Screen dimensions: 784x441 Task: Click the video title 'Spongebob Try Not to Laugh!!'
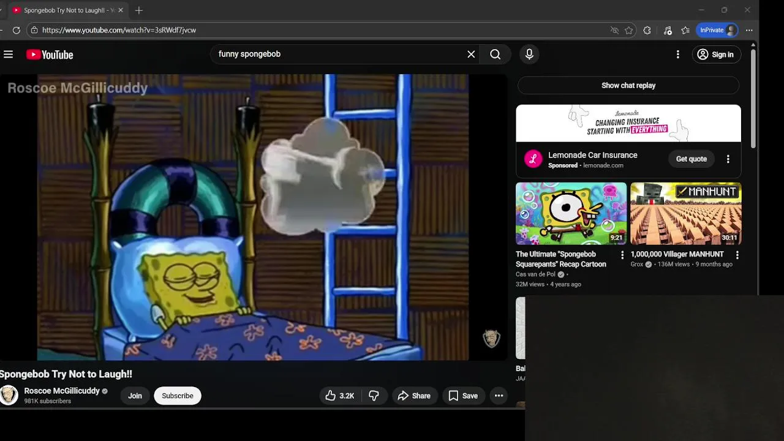click(x=66, y=374)
